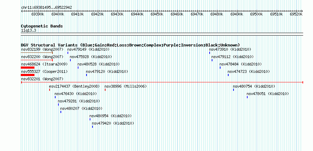The width and height of the screenshot is (313, 151).
Task: Select the nsv480528 (Kidd2010) label
Action: click(98, 64)
